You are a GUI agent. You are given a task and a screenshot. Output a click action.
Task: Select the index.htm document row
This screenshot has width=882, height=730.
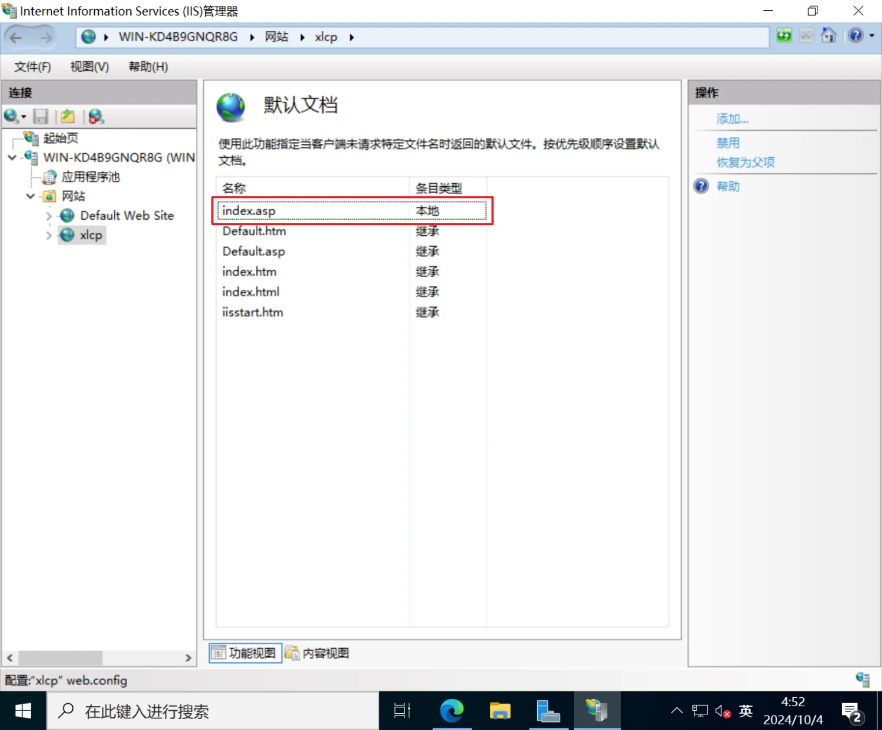(351, 271)
